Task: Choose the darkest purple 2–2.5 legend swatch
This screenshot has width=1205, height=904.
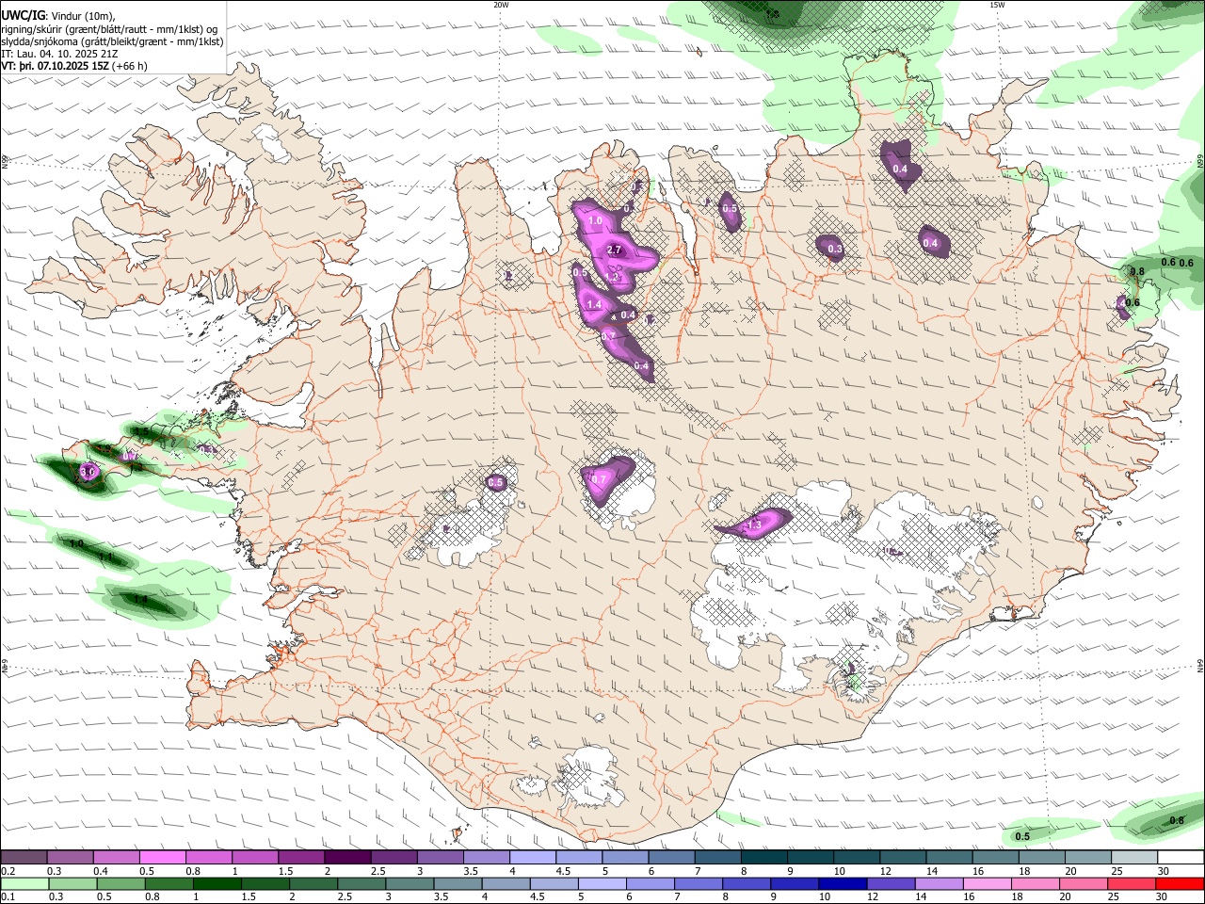Action: 346,858
